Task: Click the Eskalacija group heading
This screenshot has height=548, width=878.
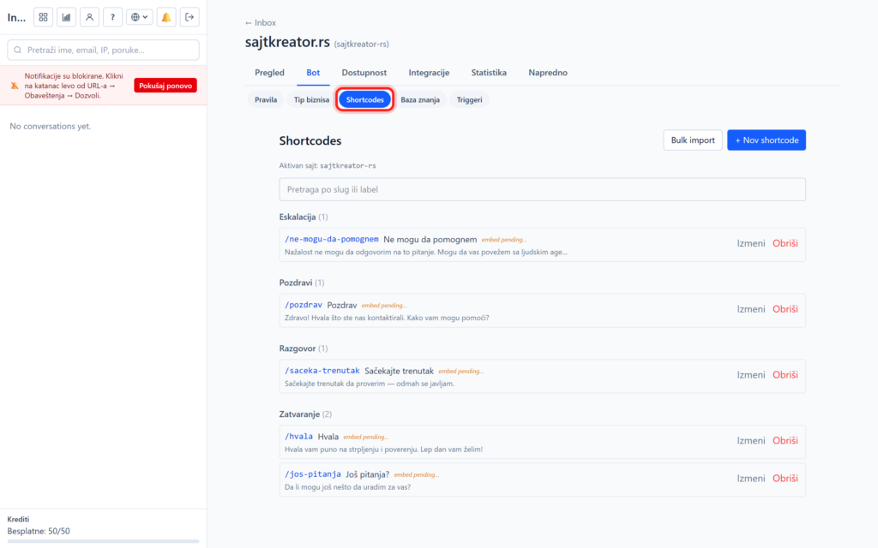Action: [x=304, y=217]
